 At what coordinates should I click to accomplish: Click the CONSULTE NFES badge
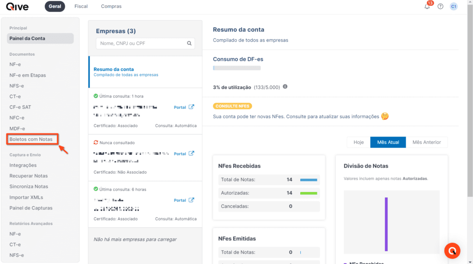(232, 106)
